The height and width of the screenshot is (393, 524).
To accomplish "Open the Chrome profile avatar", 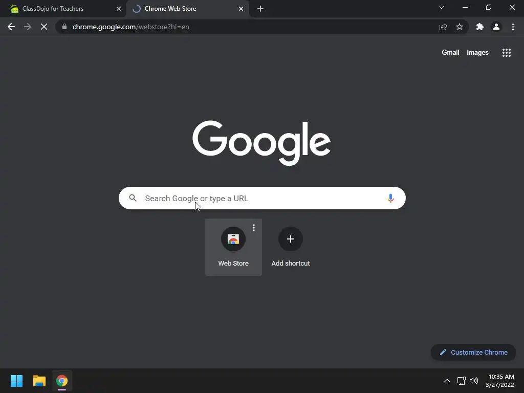I will pyautogui.click(x=496, y=27).
